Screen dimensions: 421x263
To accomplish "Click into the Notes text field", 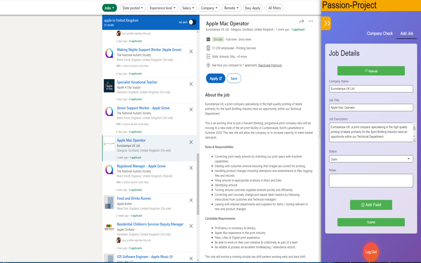I will pyautogui.click(x=371, y=180).
